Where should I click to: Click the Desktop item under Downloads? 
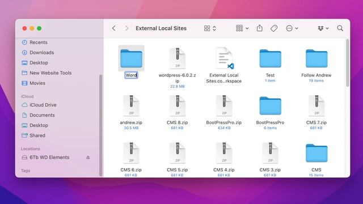(x=35, y=63)
